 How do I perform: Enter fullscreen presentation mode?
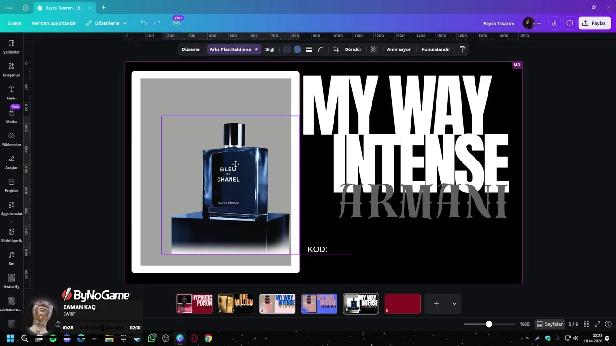point(598,324)
